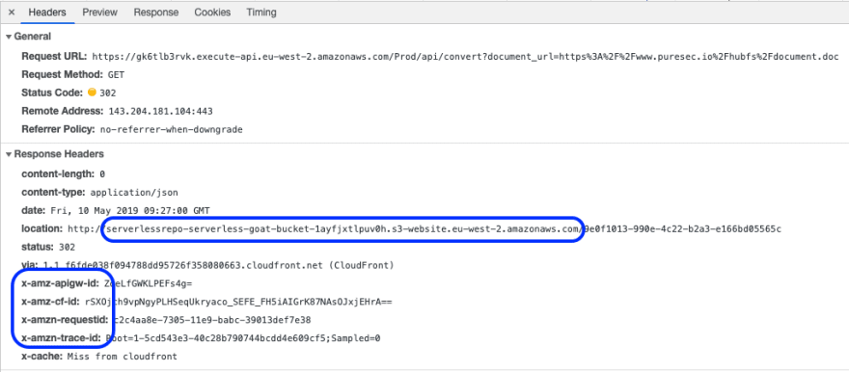Click the orange 302 status code indicator

(92, 93)
